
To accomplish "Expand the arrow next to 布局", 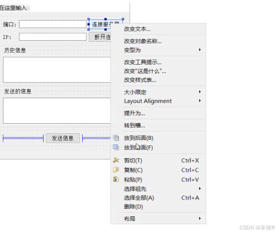I will click(x=200, y=218).
